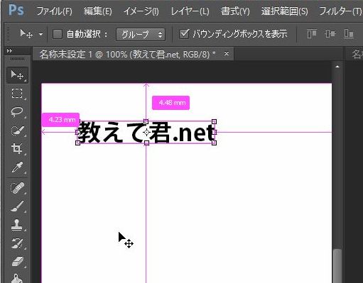
Task: Select the Eraser tool
Action: click(17, 262)
